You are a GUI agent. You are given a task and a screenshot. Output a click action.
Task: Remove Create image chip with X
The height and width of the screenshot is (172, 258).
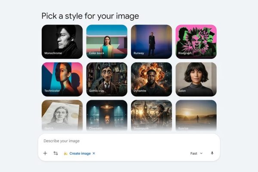click(94, 154)
